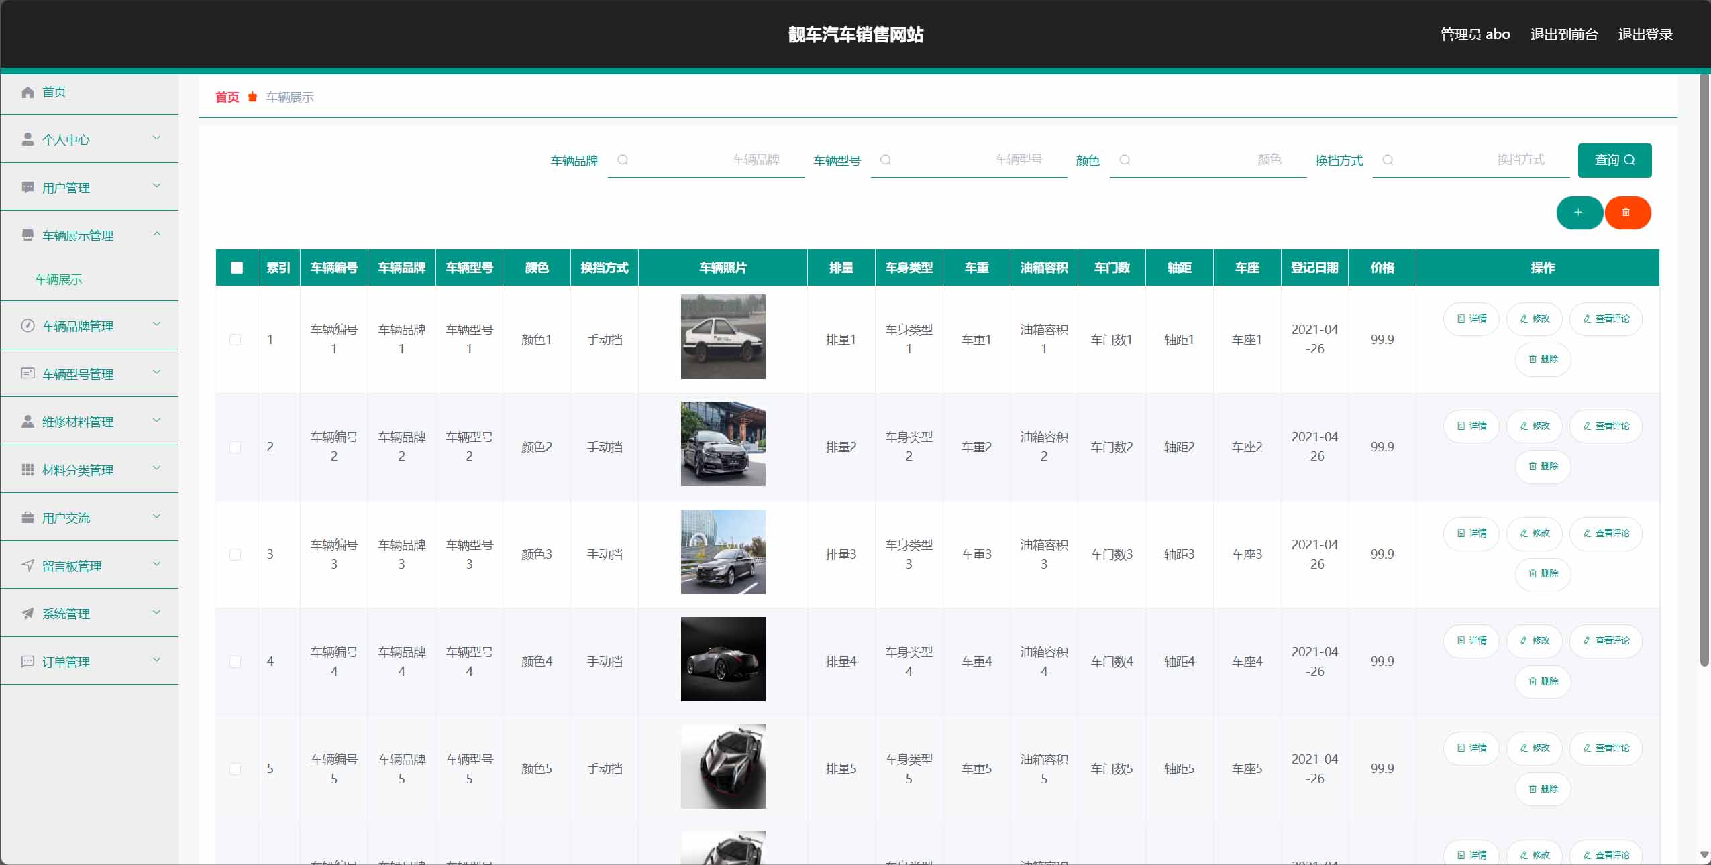Expand the 个人中心 menu chevron
Screen dimensions: 1711x865
click(x=157, y=138)
